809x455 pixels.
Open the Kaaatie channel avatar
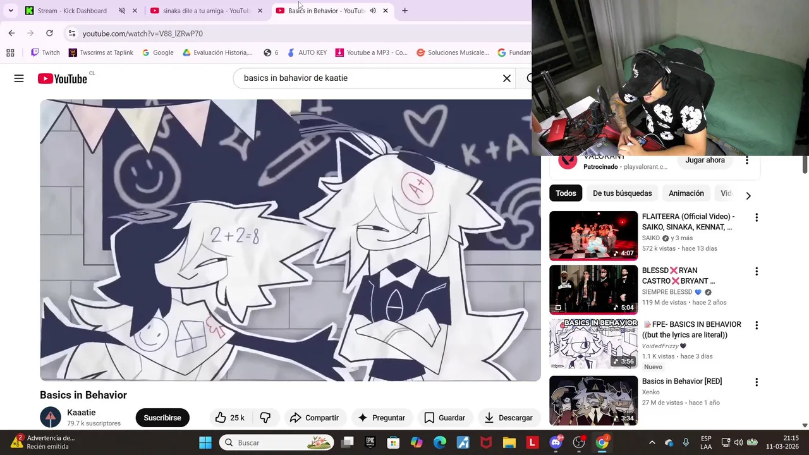pyautogui.click(x=51, y=418)
